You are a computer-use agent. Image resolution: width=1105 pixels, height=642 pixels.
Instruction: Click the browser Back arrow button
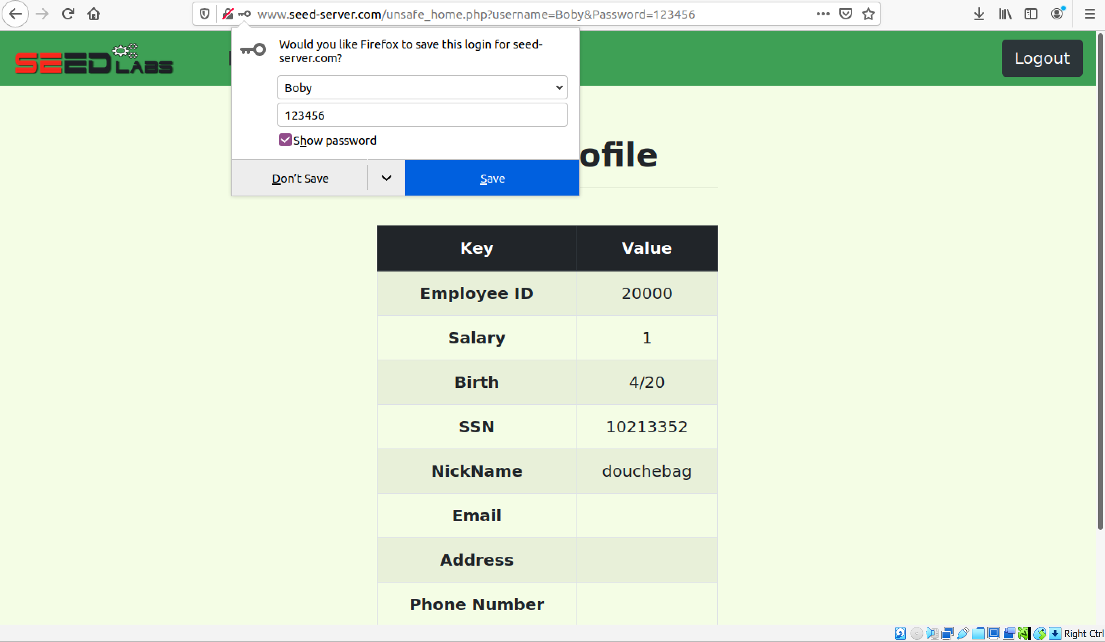click(15, 14)
